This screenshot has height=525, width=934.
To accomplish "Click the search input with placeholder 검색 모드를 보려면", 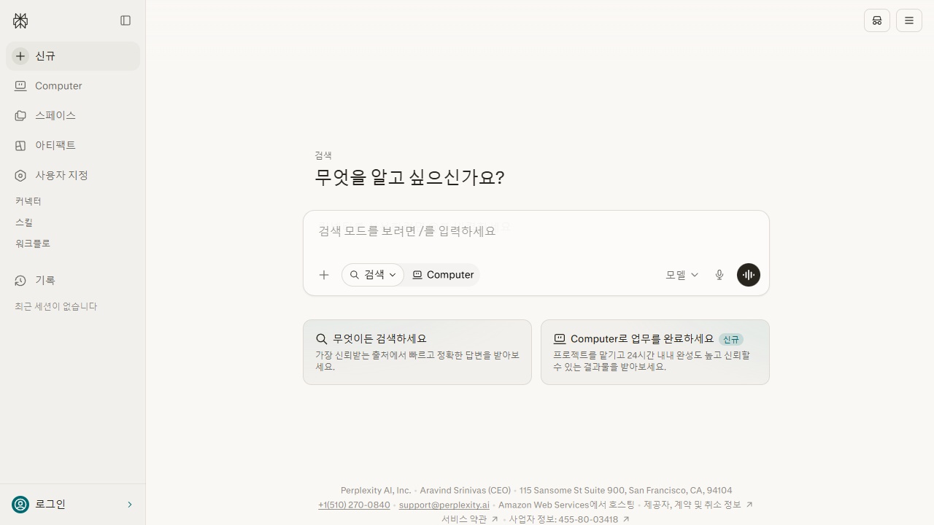I will [x=536, y=231].
